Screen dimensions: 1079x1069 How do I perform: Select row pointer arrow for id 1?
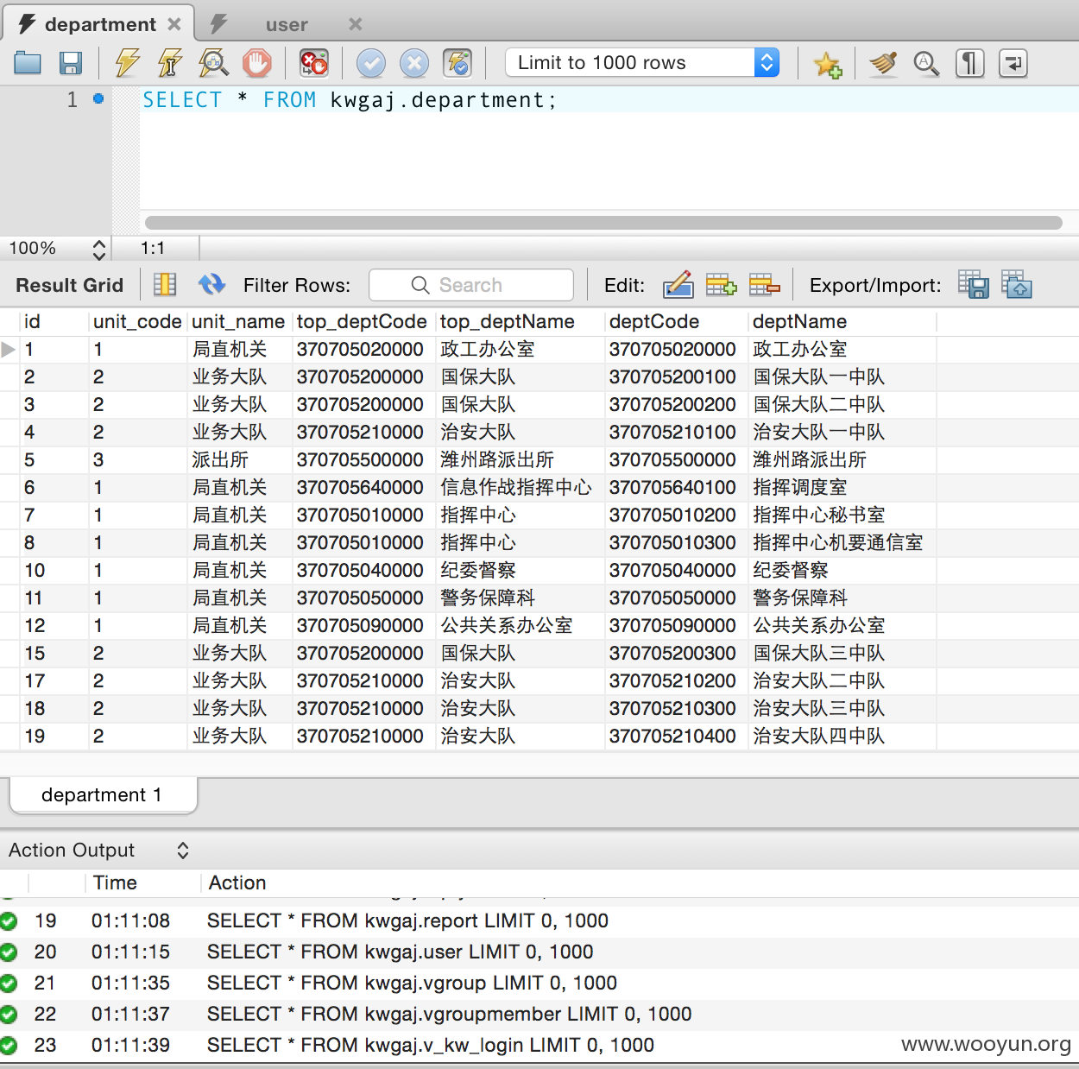click(9, 350)
